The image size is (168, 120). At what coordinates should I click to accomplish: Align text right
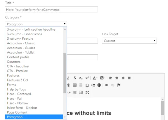pyautogui.click(x=123, y=78)
